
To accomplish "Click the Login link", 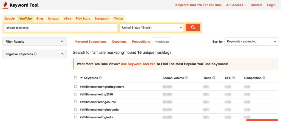I will [271, 5].
